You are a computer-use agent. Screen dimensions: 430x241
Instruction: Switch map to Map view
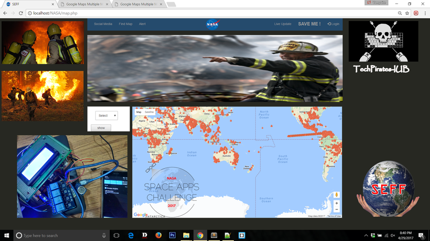(139, 112)
